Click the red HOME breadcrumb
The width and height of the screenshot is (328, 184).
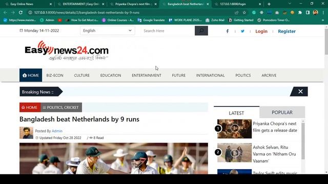coord(30,107)
